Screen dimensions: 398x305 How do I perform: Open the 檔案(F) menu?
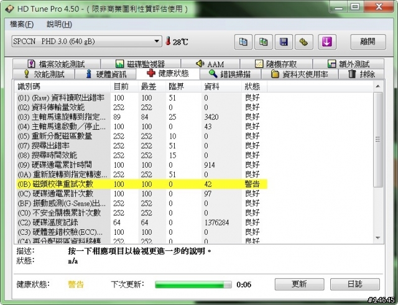(22, 24)
